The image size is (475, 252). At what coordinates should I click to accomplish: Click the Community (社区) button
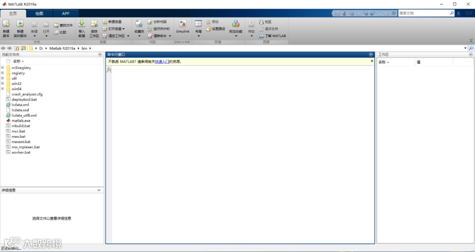click(265, 22)
